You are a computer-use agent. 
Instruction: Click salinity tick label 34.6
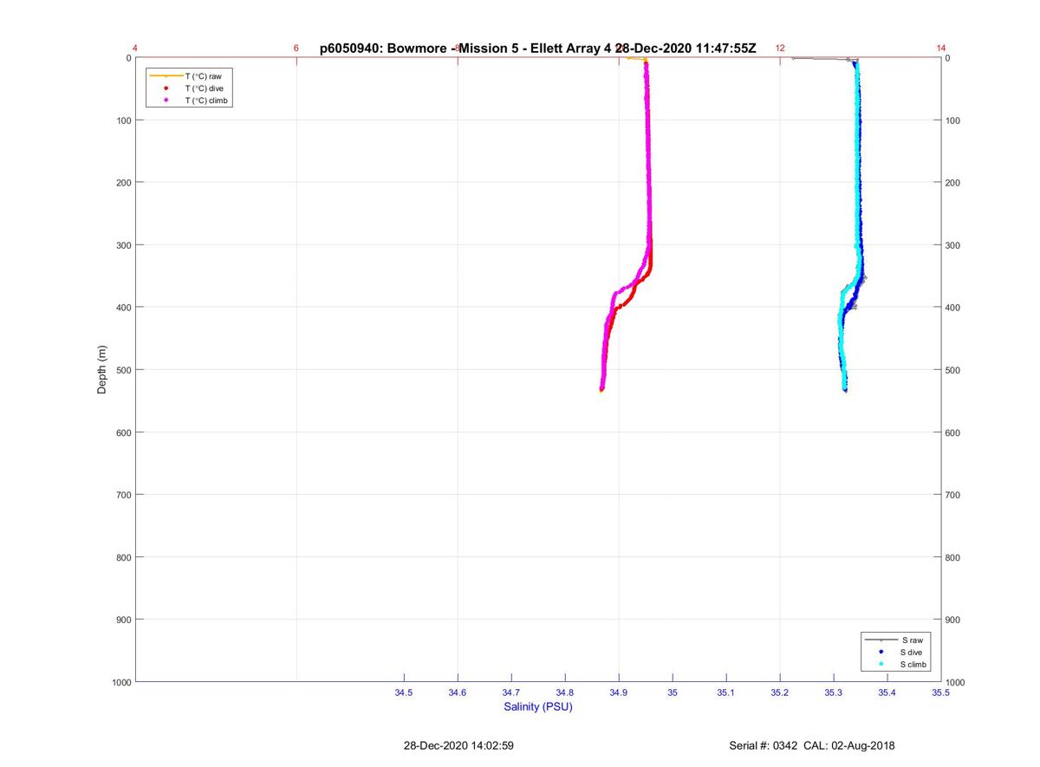(458, 692)
